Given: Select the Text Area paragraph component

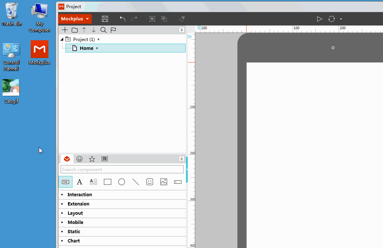Looking at the screenshot, I should coord(94,182).
